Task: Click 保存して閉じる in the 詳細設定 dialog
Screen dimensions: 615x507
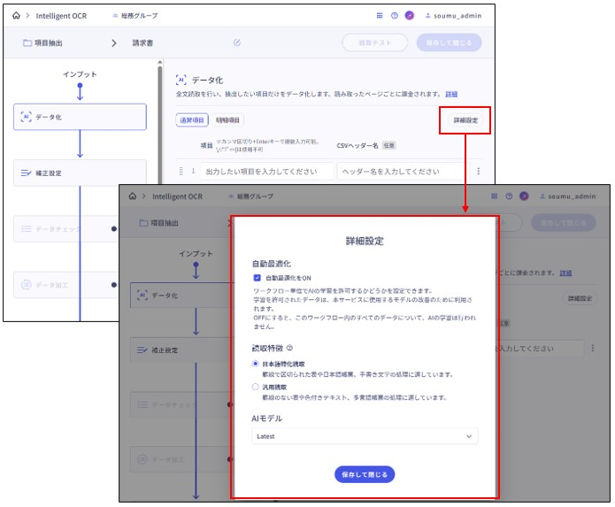Action: 365,474
